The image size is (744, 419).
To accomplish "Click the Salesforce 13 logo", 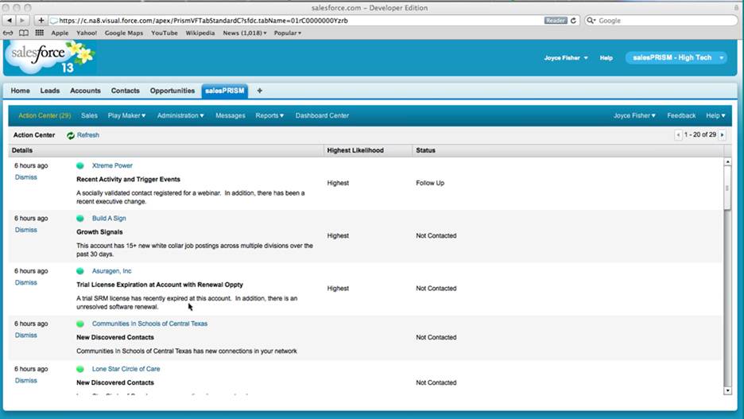I will [x=50, y=57].
